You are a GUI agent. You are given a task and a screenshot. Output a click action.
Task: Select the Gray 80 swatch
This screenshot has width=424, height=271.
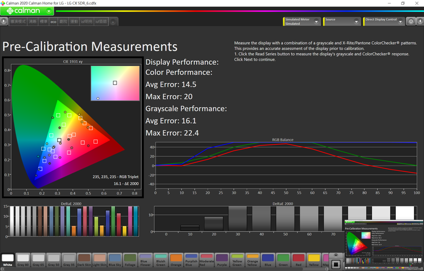[23, 260]
